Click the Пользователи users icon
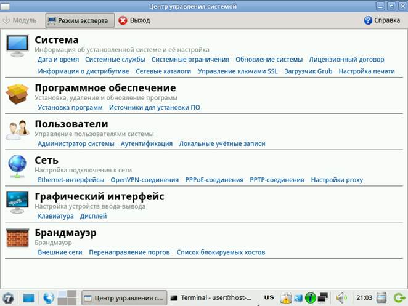 point(17,129)
